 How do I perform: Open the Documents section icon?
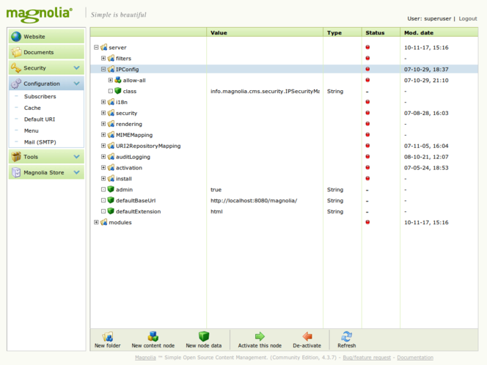16,53
